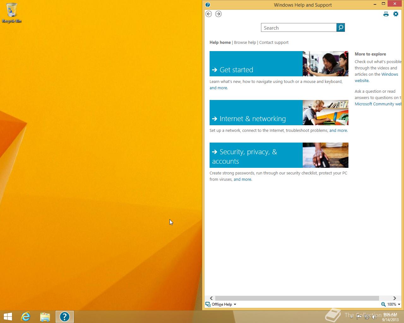Expand the Offline Help dropdown
Screen dimensions: 404x323
pyautogui.click(x=235, y=304)
